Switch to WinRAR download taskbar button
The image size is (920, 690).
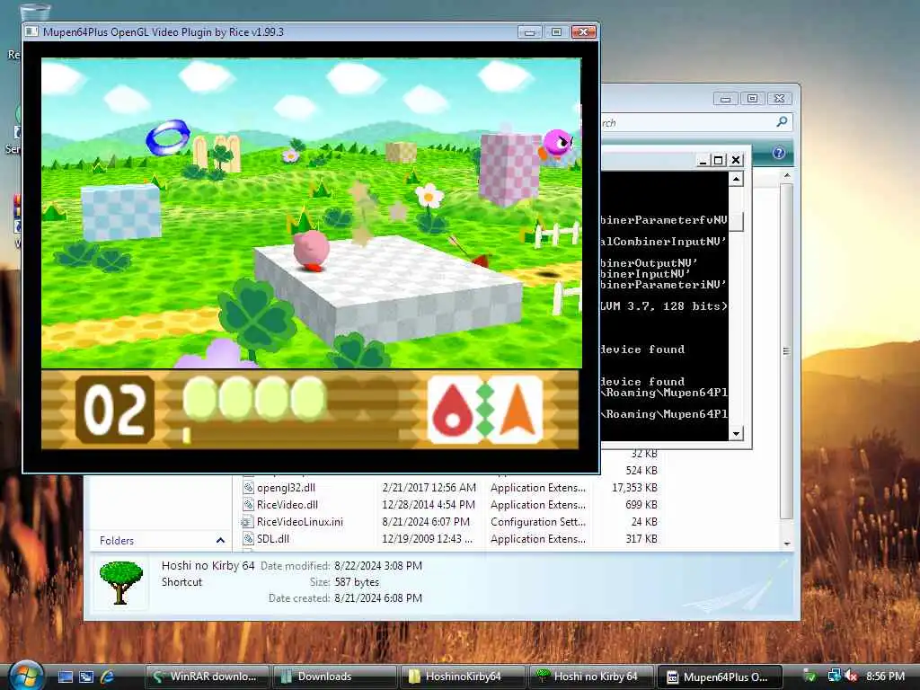click(207, 677)
